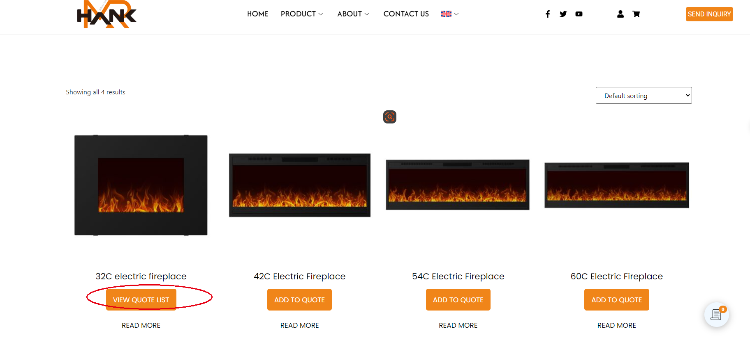Screen dimensions: 750x354
Task: Go to the HOME menu item
Action: pyautogui.click(x=257, y=14)
